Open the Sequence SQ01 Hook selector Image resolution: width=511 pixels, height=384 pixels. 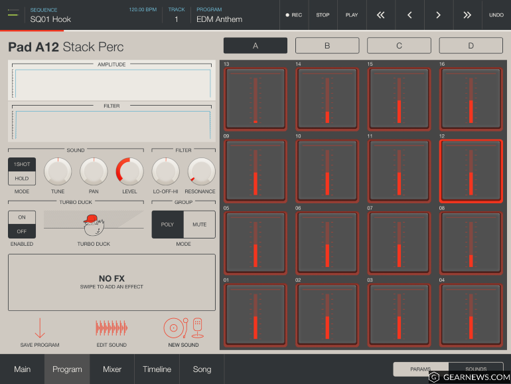click(x=50, y=15)
